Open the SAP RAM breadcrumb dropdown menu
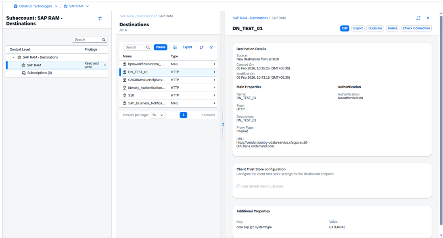The width and height of the screenshot is (443, 238). (x=88, y=6)
